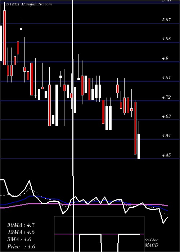Click the '5MA : 4.6' reading
Screen dimensions: 180x252
[19, 239]
